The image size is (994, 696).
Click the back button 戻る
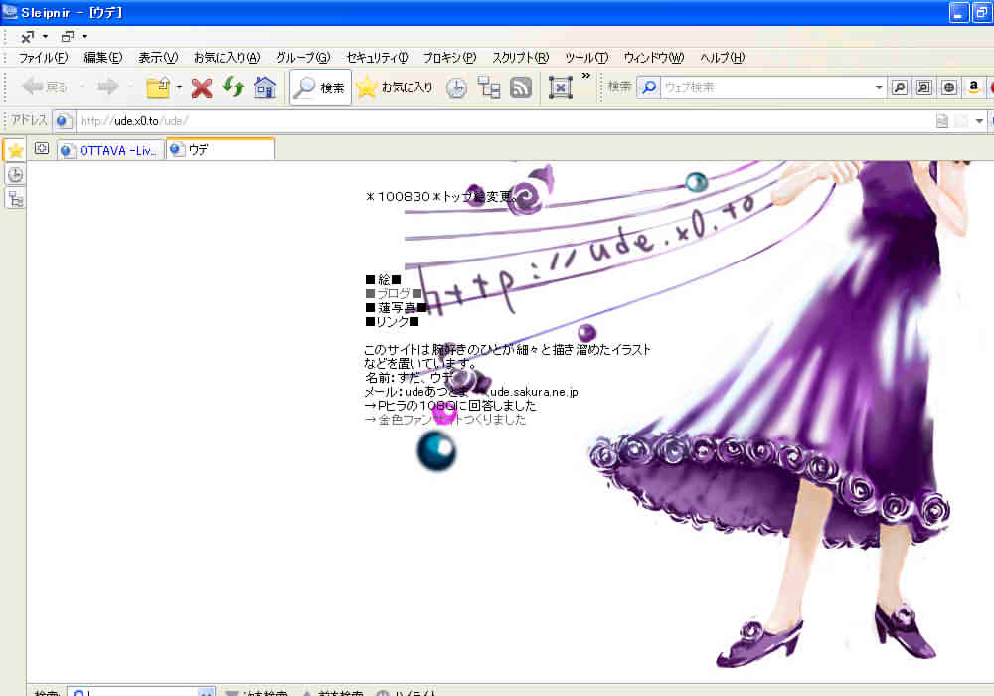coord(44,87)
